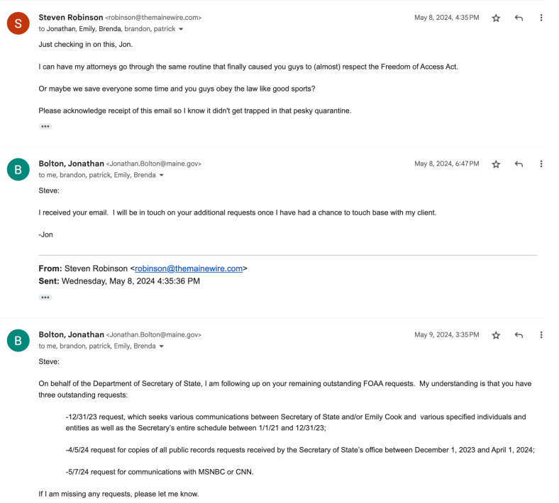Open more options on Bolton's 6:47 PM email
This screenshot has width=559, height=503.
point(541,164)
